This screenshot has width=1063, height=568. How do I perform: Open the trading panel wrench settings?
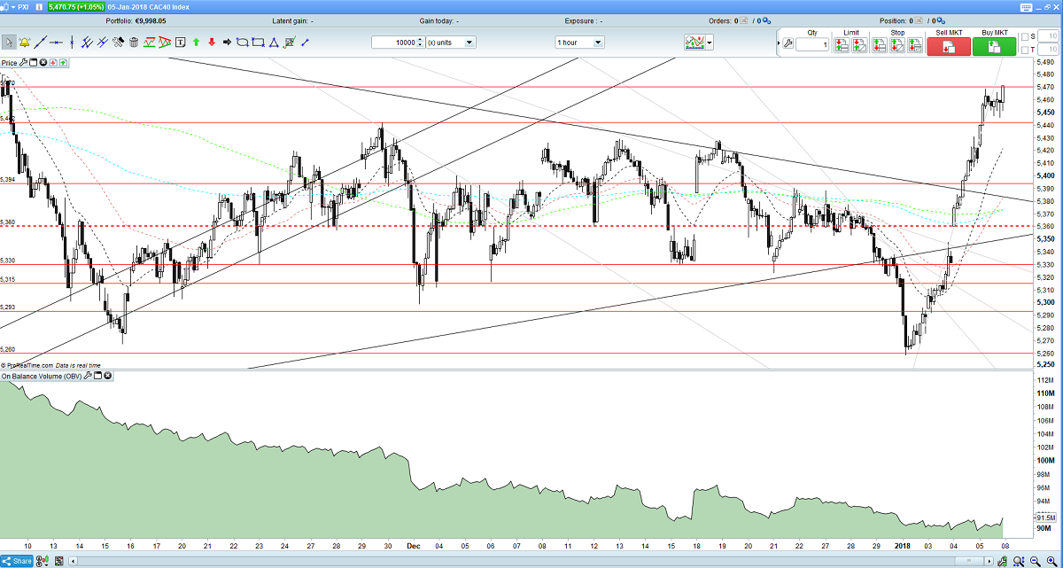coord(788,43)
